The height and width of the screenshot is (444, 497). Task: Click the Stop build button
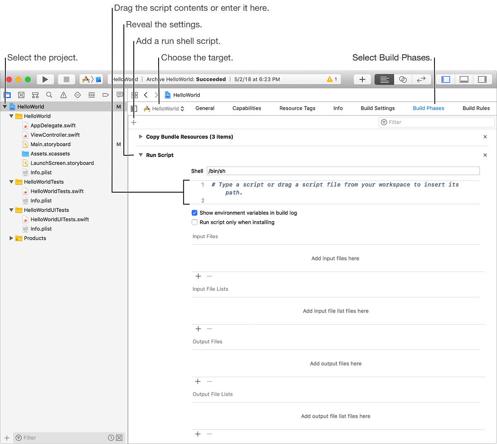coord(66,79)
